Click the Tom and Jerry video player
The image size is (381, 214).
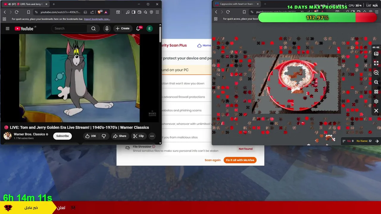coord(79,78)
